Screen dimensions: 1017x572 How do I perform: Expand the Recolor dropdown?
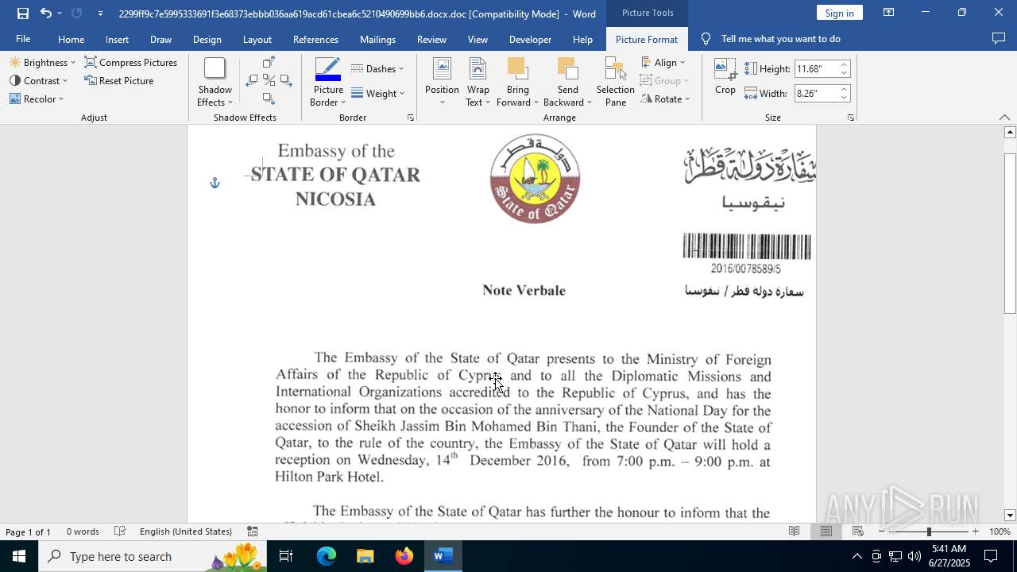coord(37,99)
